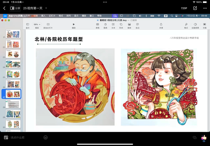Select slide 26 thumbnail
This screenshot has height=146, width=210.
[13, 84]
